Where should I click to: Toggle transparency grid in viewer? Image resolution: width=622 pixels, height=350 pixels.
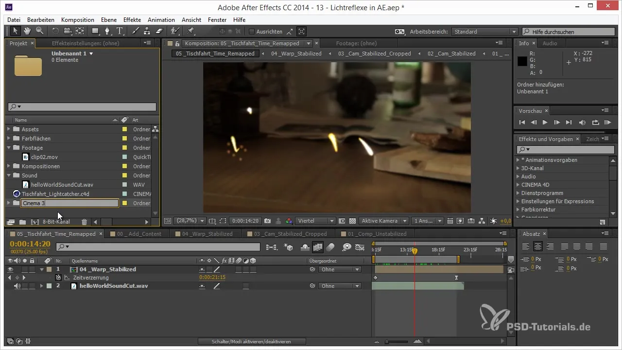pyautogui.click(x=353, y=221)
